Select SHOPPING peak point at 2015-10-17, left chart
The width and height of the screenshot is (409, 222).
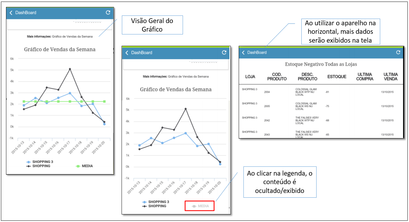pos(70,69)
